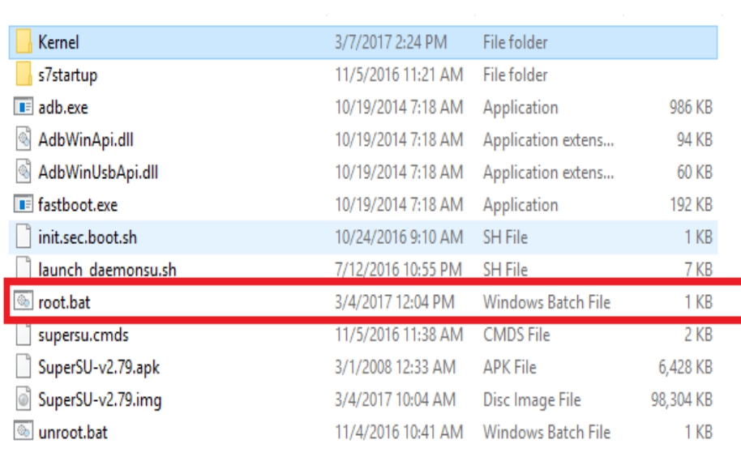Click the s7startup folder name
This screenshot has height=461, width=741.
pos(67,75)
